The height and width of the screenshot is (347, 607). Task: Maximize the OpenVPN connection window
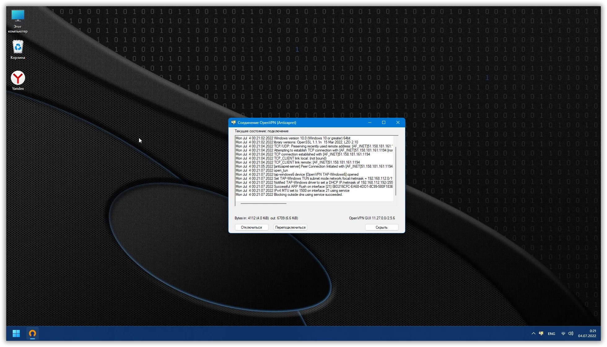click(x=384, y=123)
